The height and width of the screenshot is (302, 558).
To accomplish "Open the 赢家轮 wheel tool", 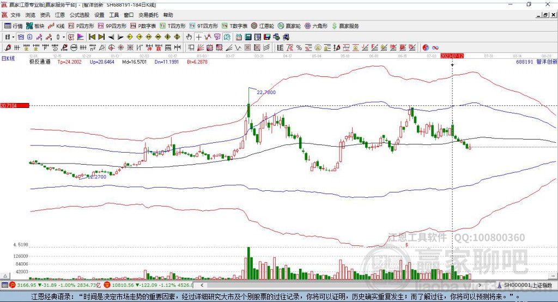I will [x=289, y=26].
